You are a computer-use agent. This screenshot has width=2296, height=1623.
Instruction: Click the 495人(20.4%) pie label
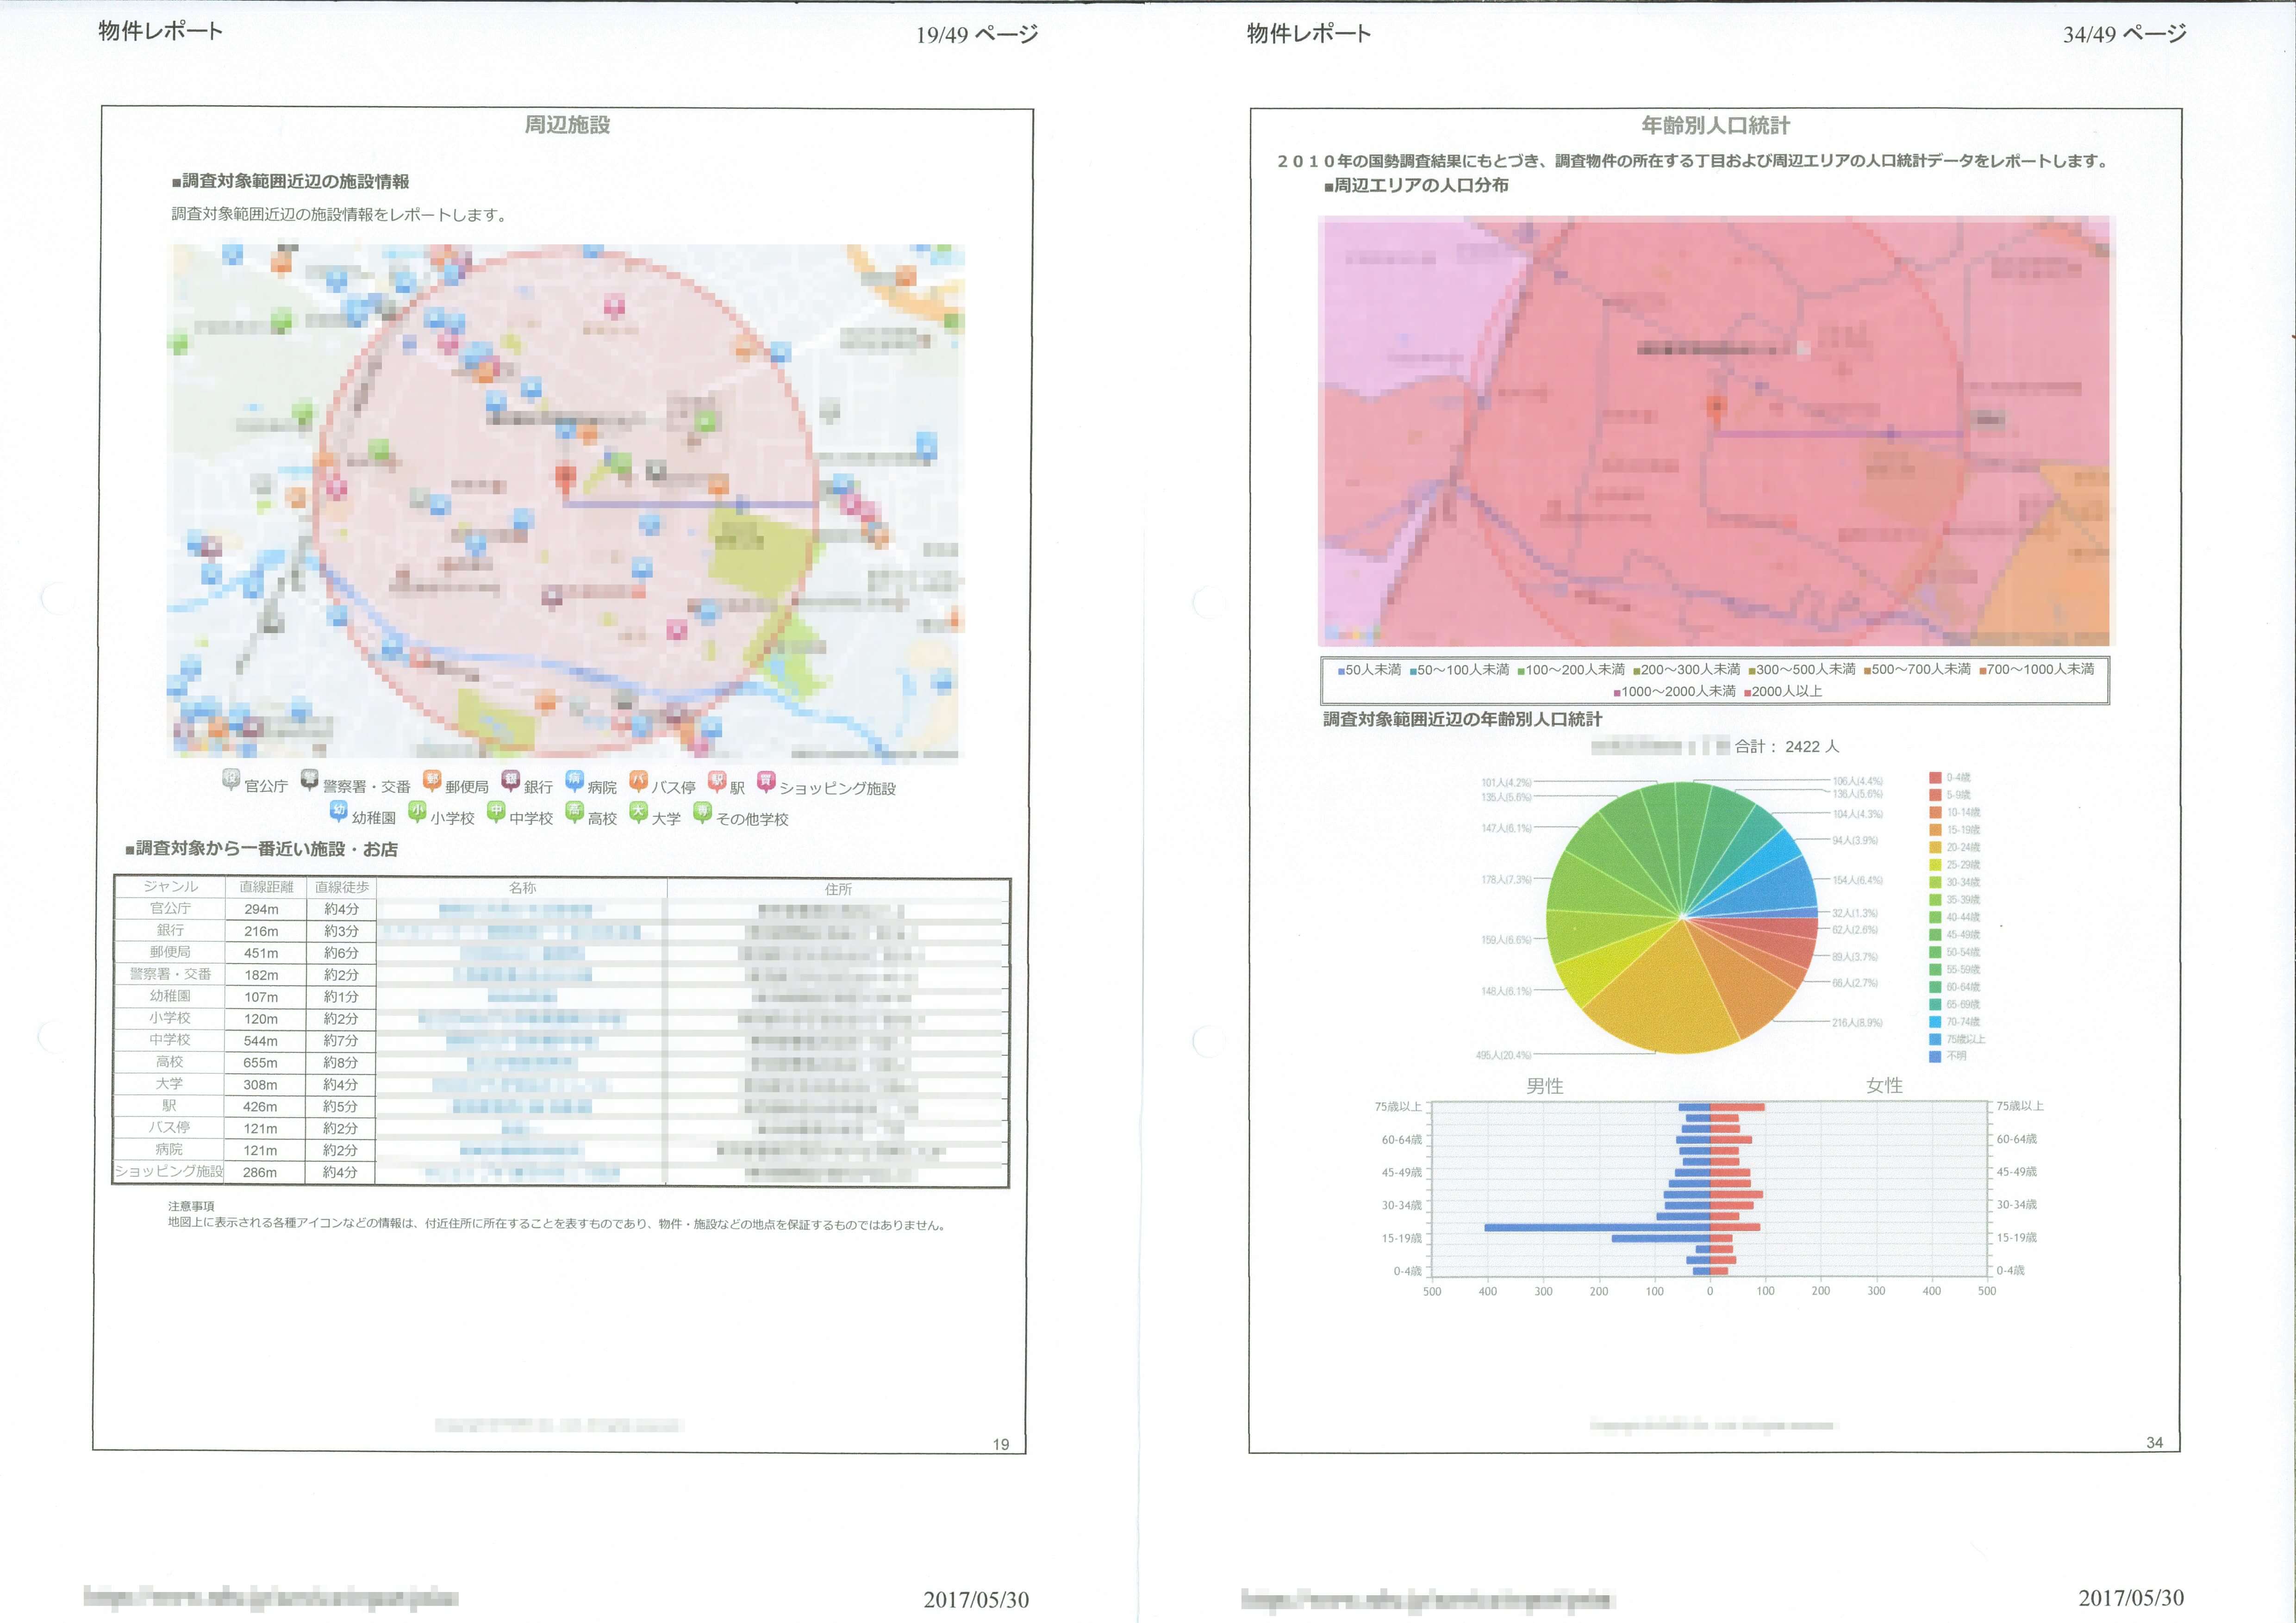[x=1503, y=1056]
